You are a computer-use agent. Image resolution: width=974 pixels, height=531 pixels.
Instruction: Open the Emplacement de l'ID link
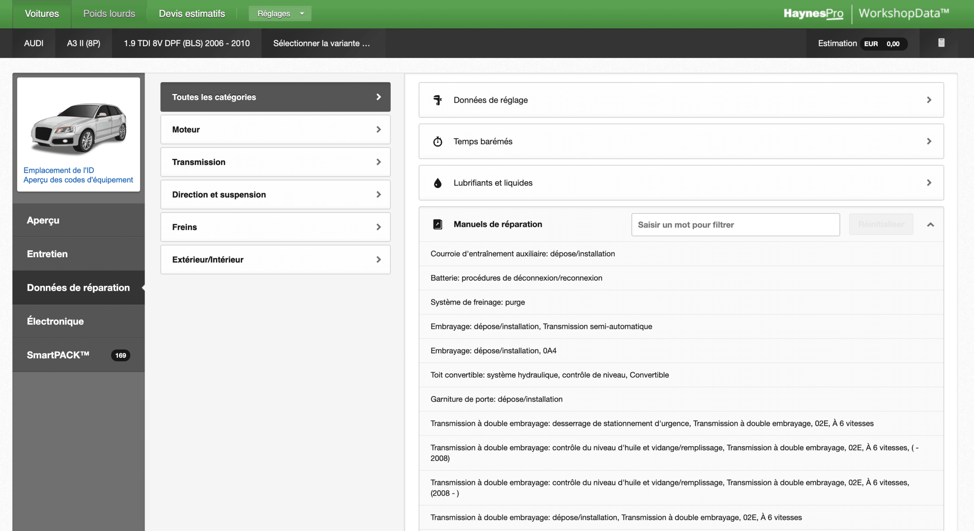(59, 170)
